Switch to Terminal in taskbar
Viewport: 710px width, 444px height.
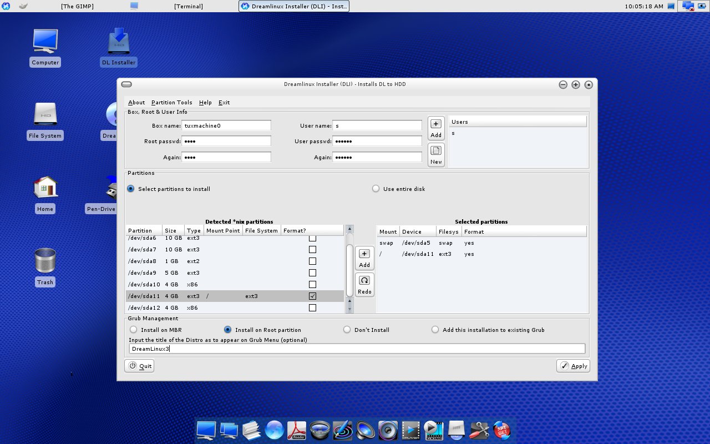[189, 6]
